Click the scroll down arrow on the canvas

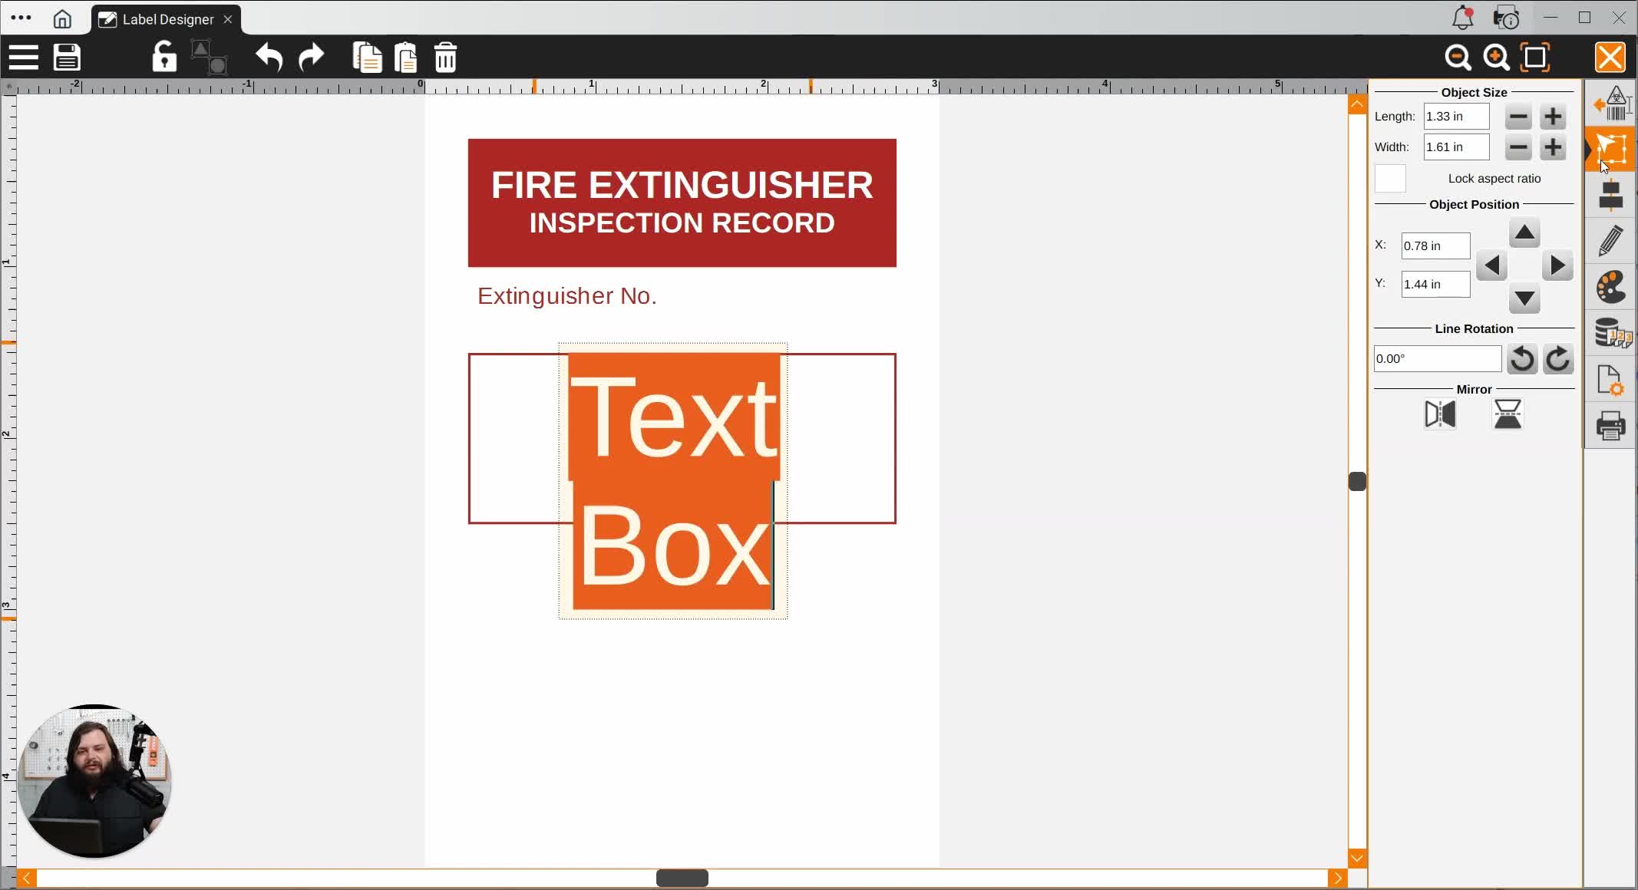click(x=1357, y=859)
